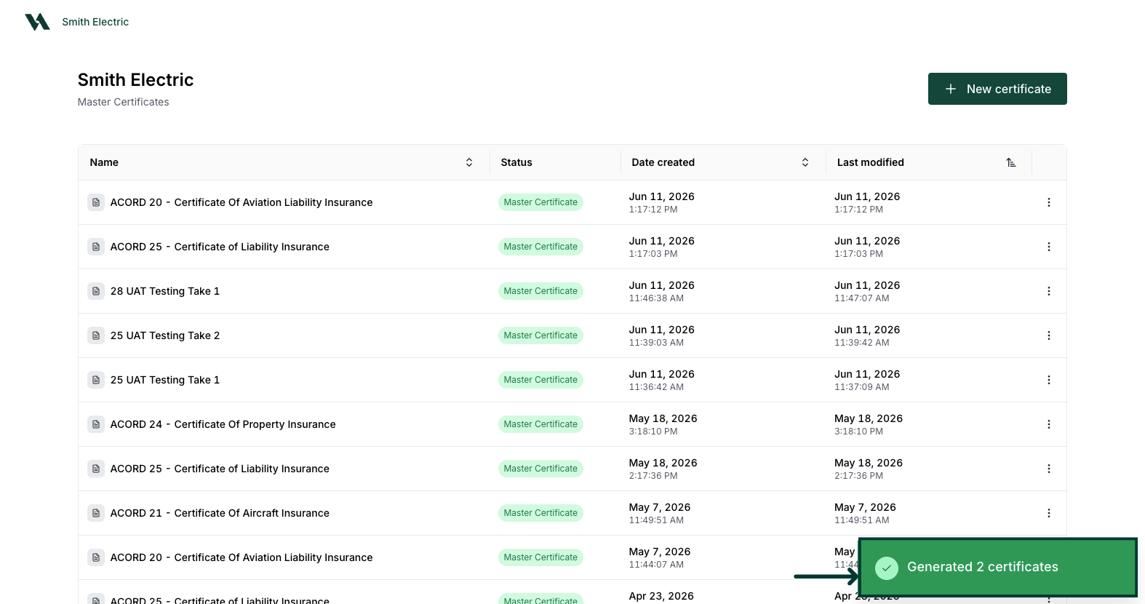The image size is (1145, 604).
Task: Toggle the Last modified sort order icon
Action: coord(1011,162)
